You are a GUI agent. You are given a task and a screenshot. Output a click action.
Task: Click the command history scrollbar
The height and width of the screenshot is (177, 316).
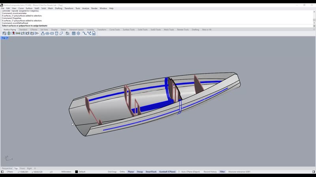click(x=314, y=17)
